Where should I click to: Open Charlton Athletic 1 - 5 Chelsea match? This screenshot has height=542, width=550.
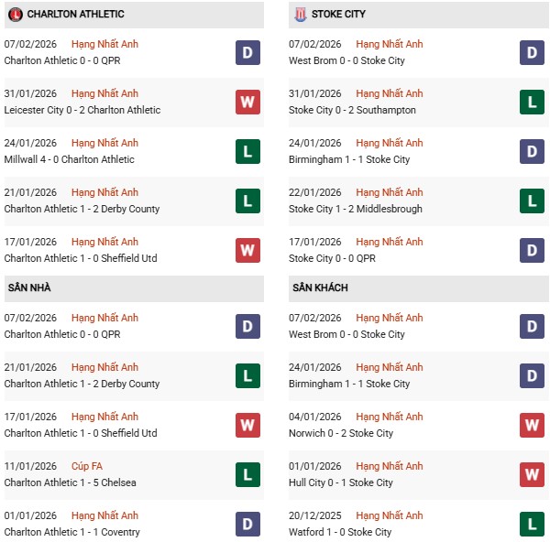[x=70, y=482]
